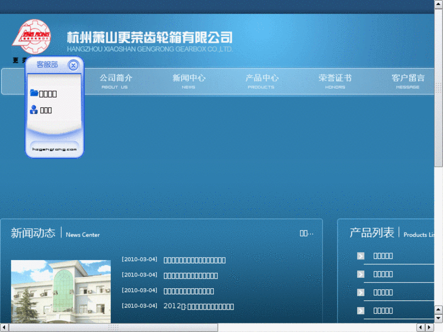This screenshot has height=332, width=443.
Task: Click arrow icon beside first product list entry
Action: (361, 256)
